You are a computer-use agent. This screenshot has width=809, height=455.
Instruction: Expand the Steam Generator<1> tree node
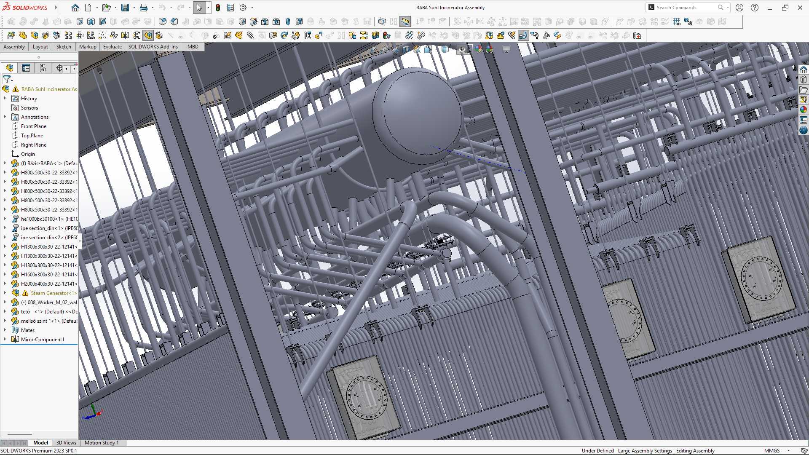pyautogui.click(x=5, y=293)
